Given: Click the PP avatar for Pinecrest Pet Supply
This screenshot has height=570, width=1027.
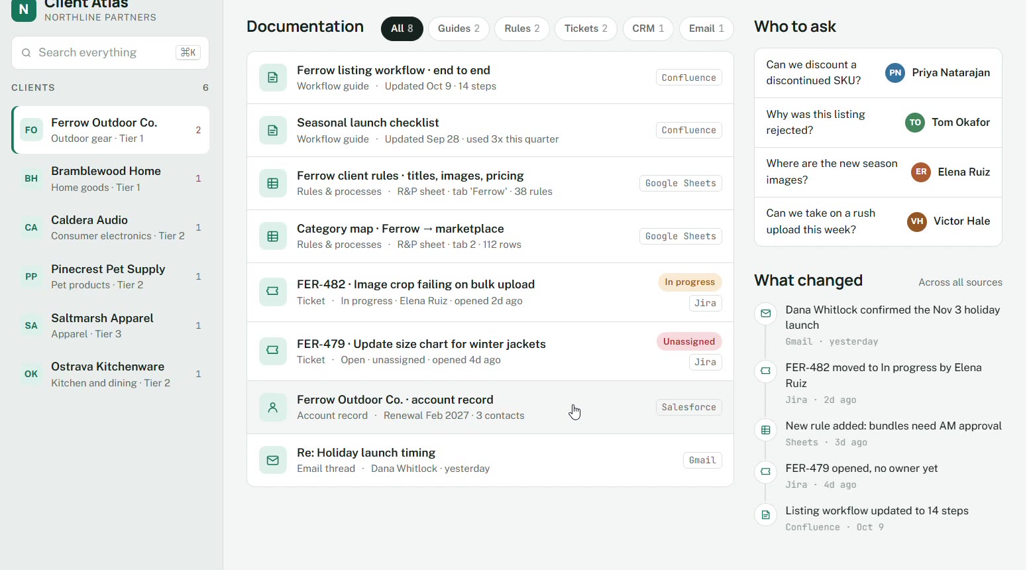Looking at the screenshot, I should pos(31,276).
